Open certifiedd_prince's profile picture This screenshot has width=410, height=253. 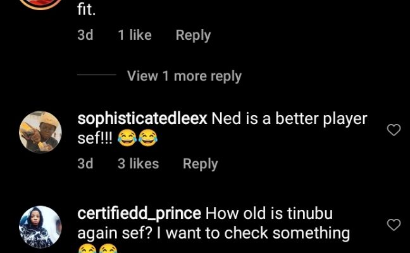point(41,226)
